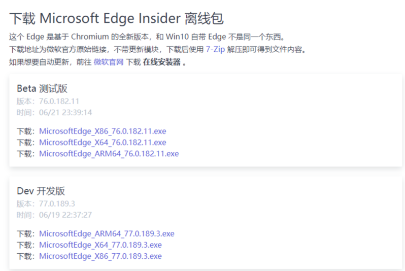Click the bold 在线安装器 text
405x271 pixels.
coord(161,62)
